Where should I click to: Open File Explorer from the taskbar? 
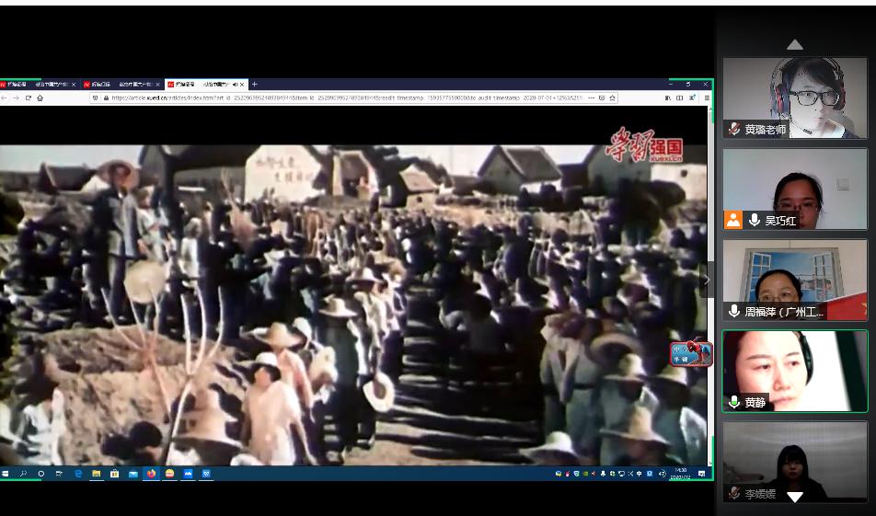click(97, 474)
